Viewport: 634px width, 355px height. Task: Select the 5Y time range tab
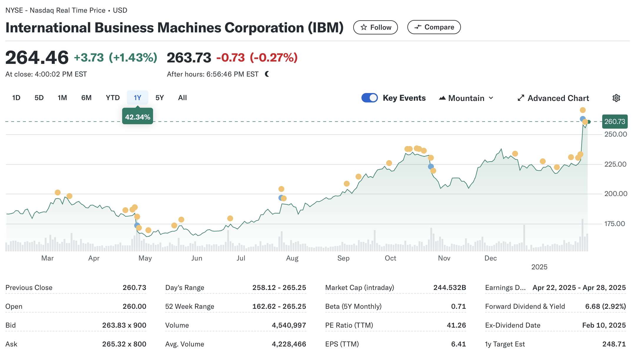click(160, 98)
